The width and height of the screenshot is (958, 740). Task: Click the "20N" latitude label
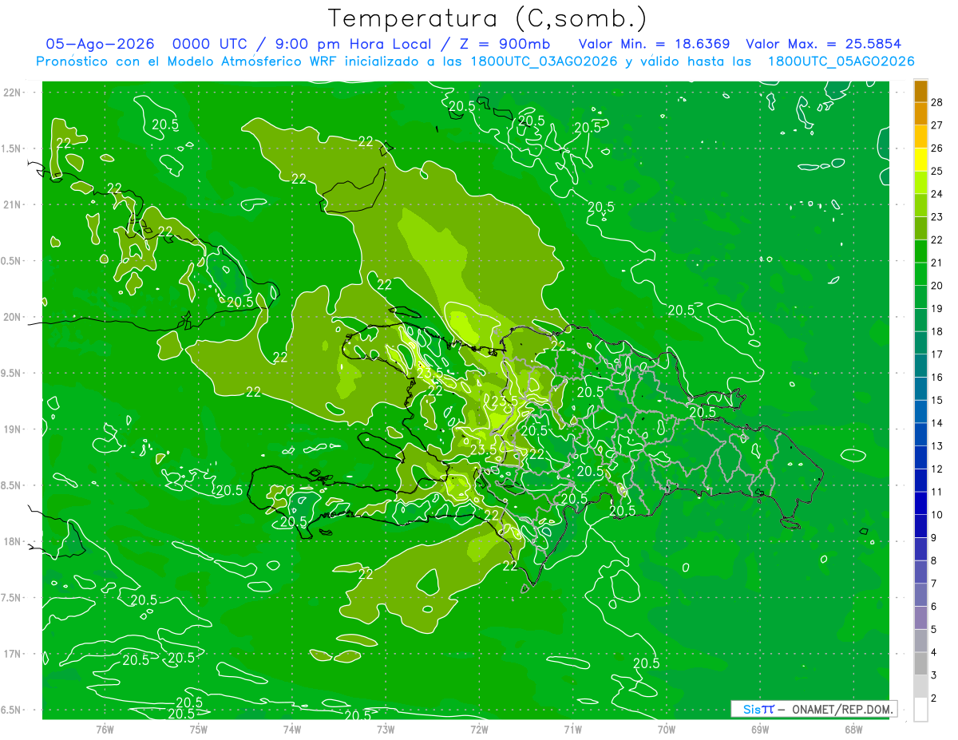point(12,317)
